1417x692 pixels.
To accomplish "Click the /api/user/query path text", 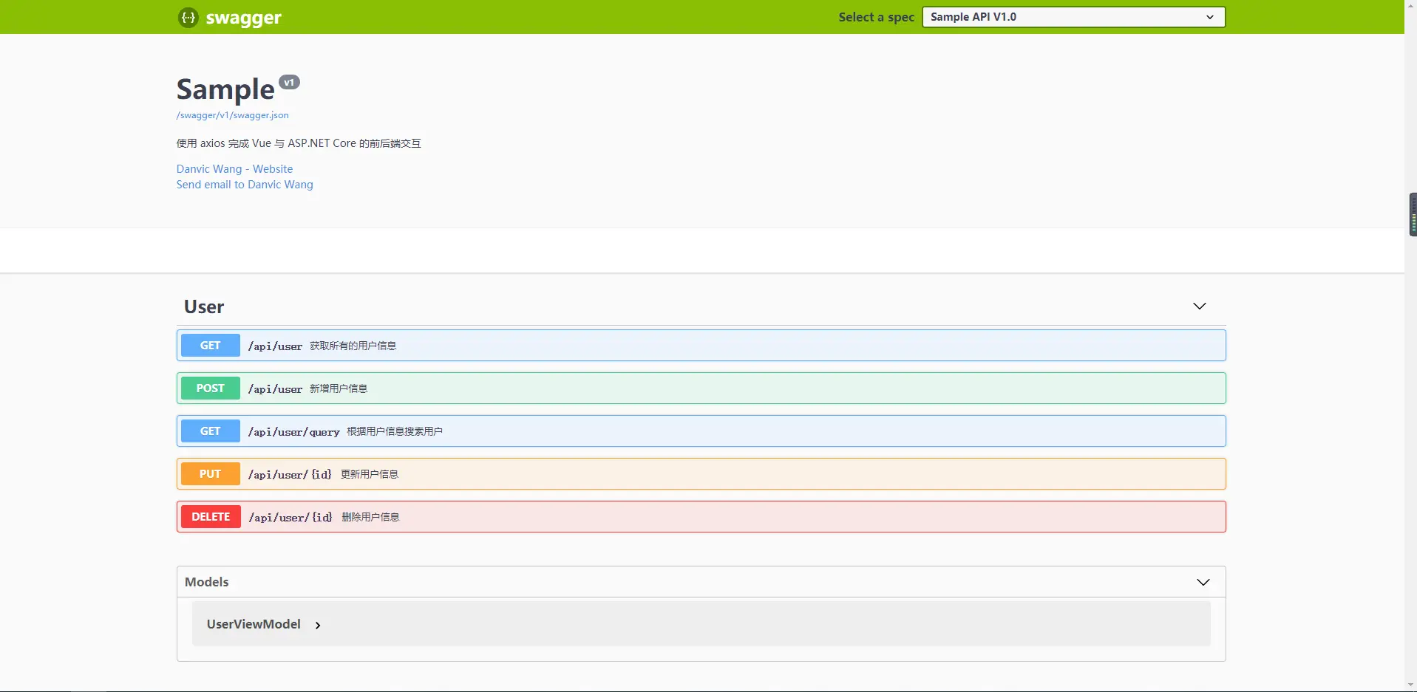I will coord(293,432).
